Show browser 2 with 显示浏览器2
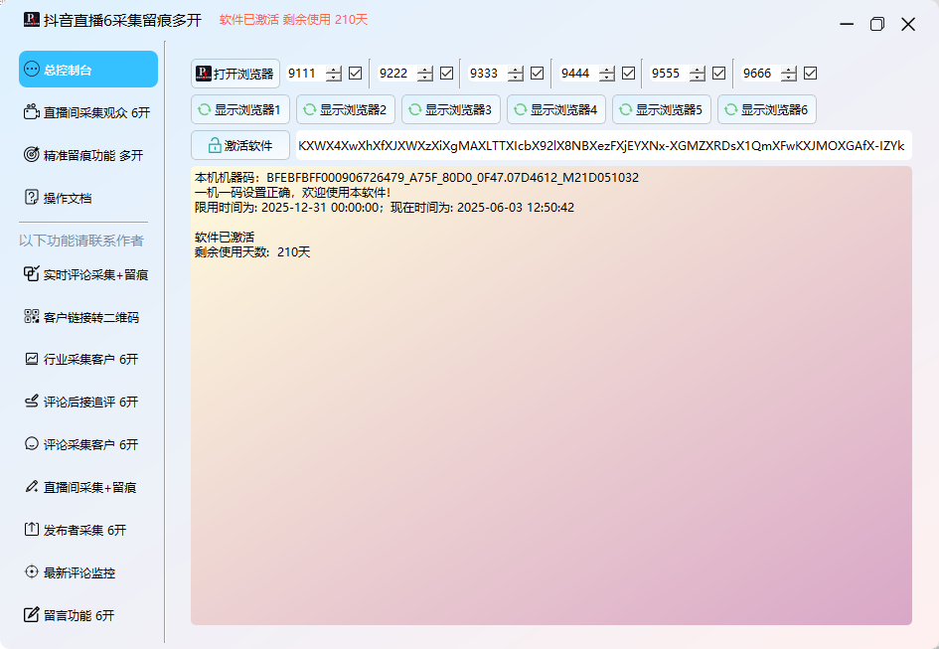 (346, 109)
